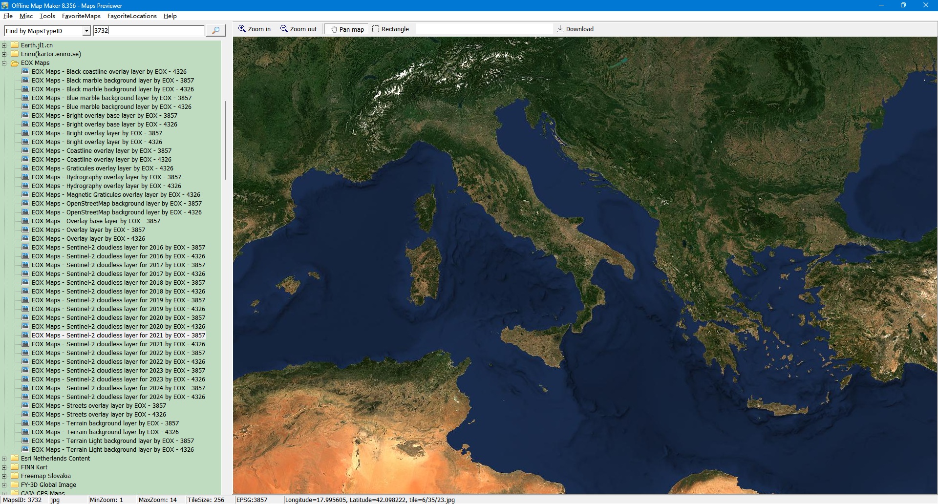Click the EOX Maps open folder icon
Viewport: 938px width, 504px height.
pos(15,63)
